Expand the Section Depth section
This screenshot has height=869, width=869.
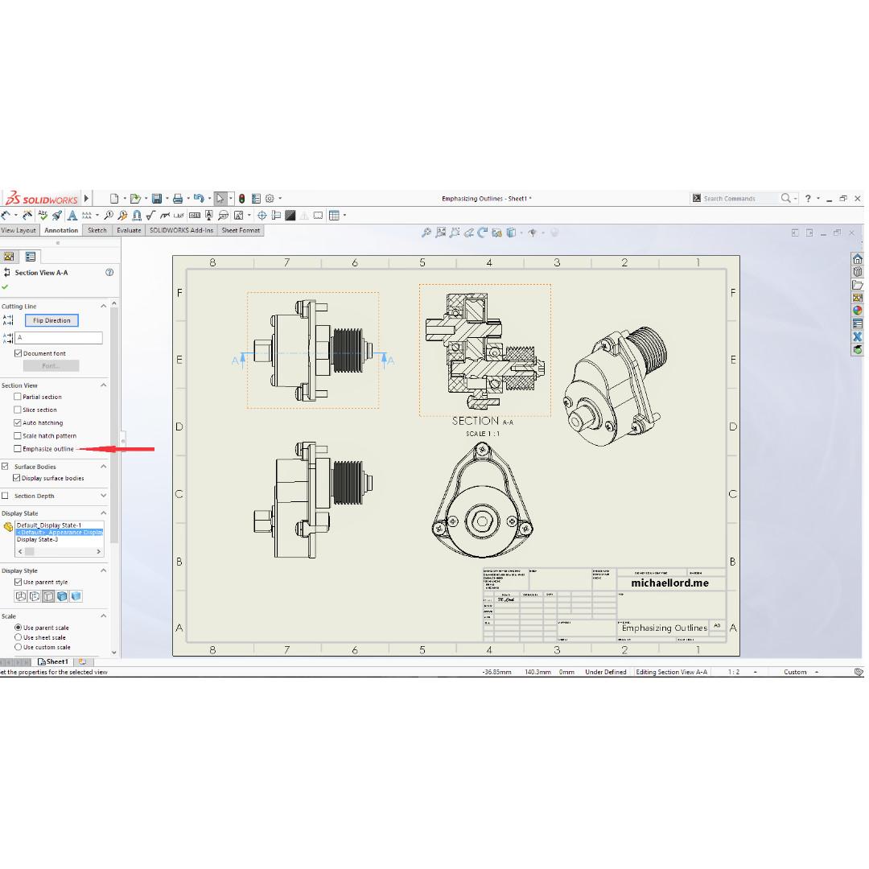tap(103, 496)
